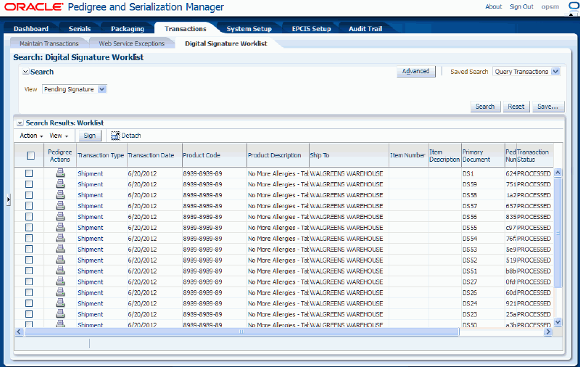Sort by Transaction Date column header
This screenshot has width=580, height=367.
point(154,155)
